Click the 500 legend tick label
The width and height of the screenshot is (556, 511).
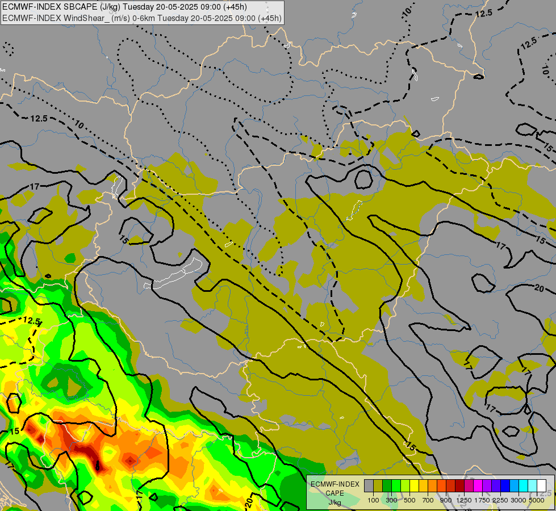409,500
